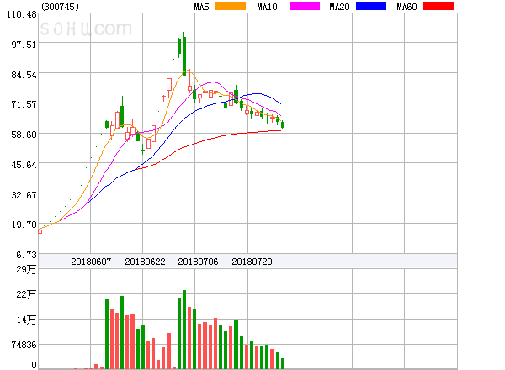Click the 22万 volume axis label
This screenshot has width=505, height=370.
[26, 294]
